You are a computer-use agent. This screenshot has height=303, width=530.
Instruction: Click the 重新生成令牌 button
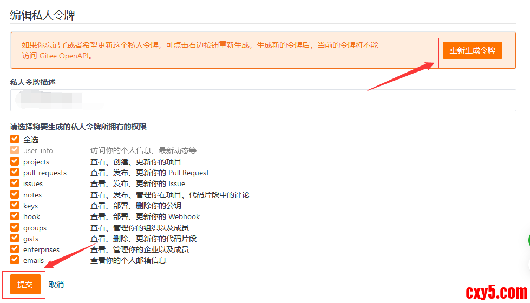coord(472,50)
